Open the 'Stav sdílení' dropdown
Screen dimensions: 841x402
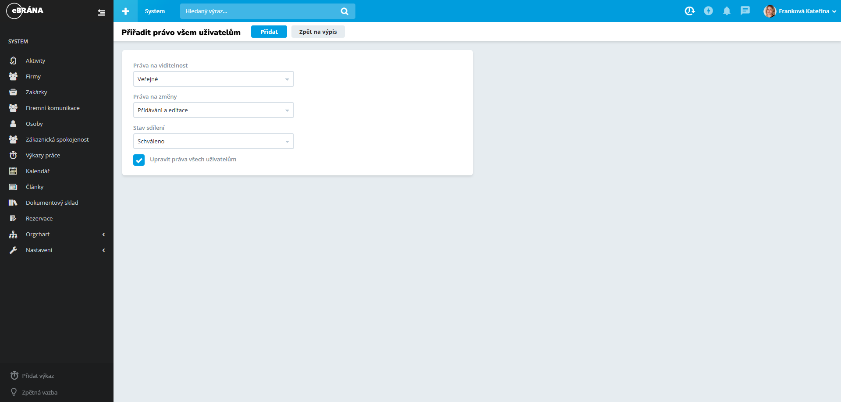[x=213, y=141]
